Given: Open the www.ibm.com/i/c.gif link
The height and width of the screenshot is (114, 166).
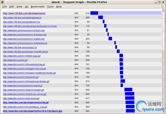Looking at the screenshot, I should click(15, 60).
